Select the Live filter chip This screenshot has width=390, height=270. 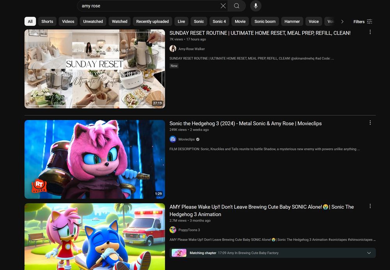[181, 21]
